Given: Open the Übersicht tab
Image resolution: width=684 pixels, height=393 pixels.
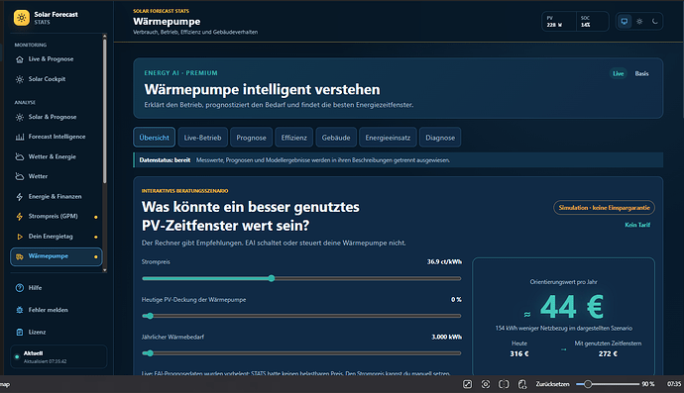Looking at the screenshot, I should tap(154, 138).
